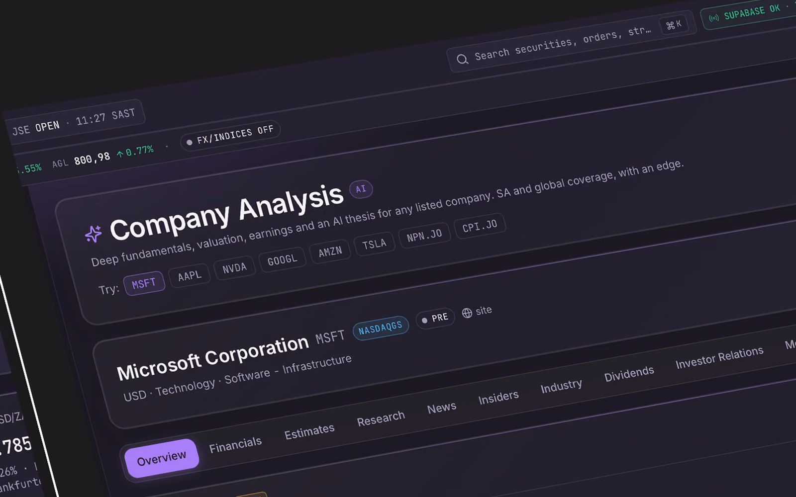Viewport: 796px width, 497px height.
Task: Select the GOOGL ticker chip
Action: [x=282, y=259]
